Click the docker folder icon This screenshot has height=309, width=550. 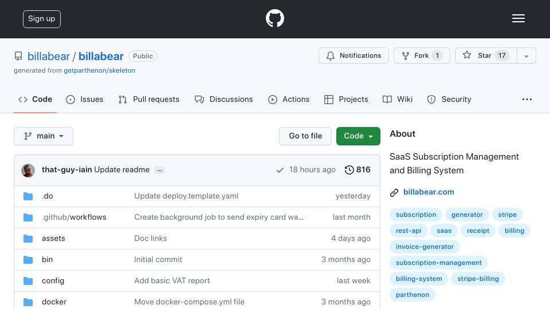(28, 302)
